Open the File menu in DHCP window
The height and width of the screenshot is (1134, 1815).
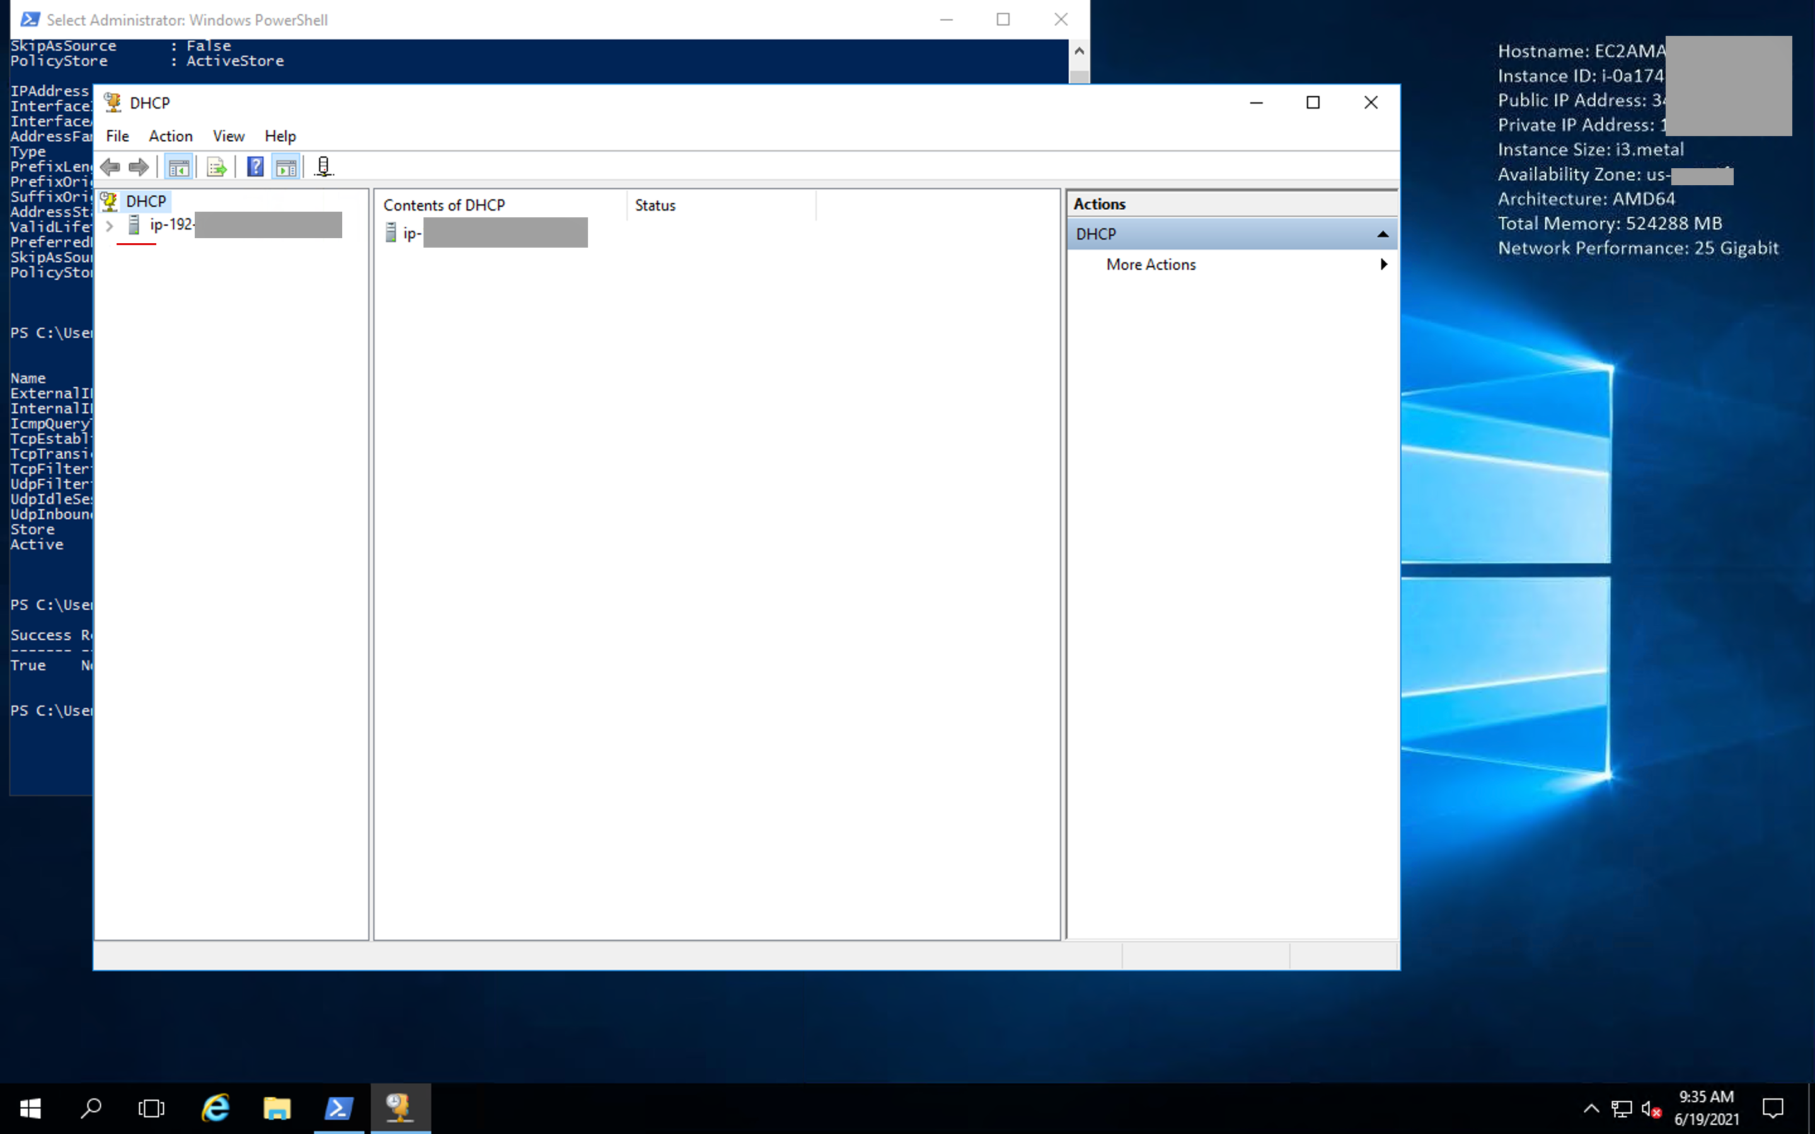coord(118,135)
